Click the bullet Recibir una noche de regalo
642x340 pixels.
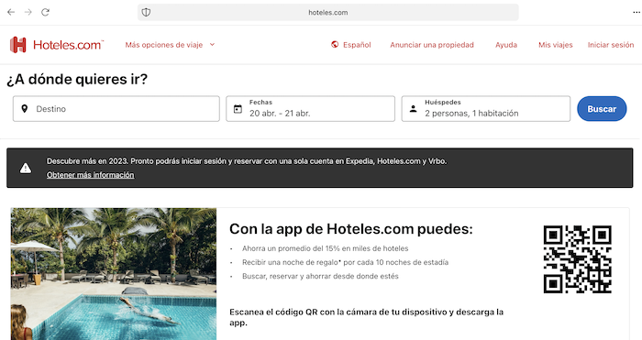345,262
